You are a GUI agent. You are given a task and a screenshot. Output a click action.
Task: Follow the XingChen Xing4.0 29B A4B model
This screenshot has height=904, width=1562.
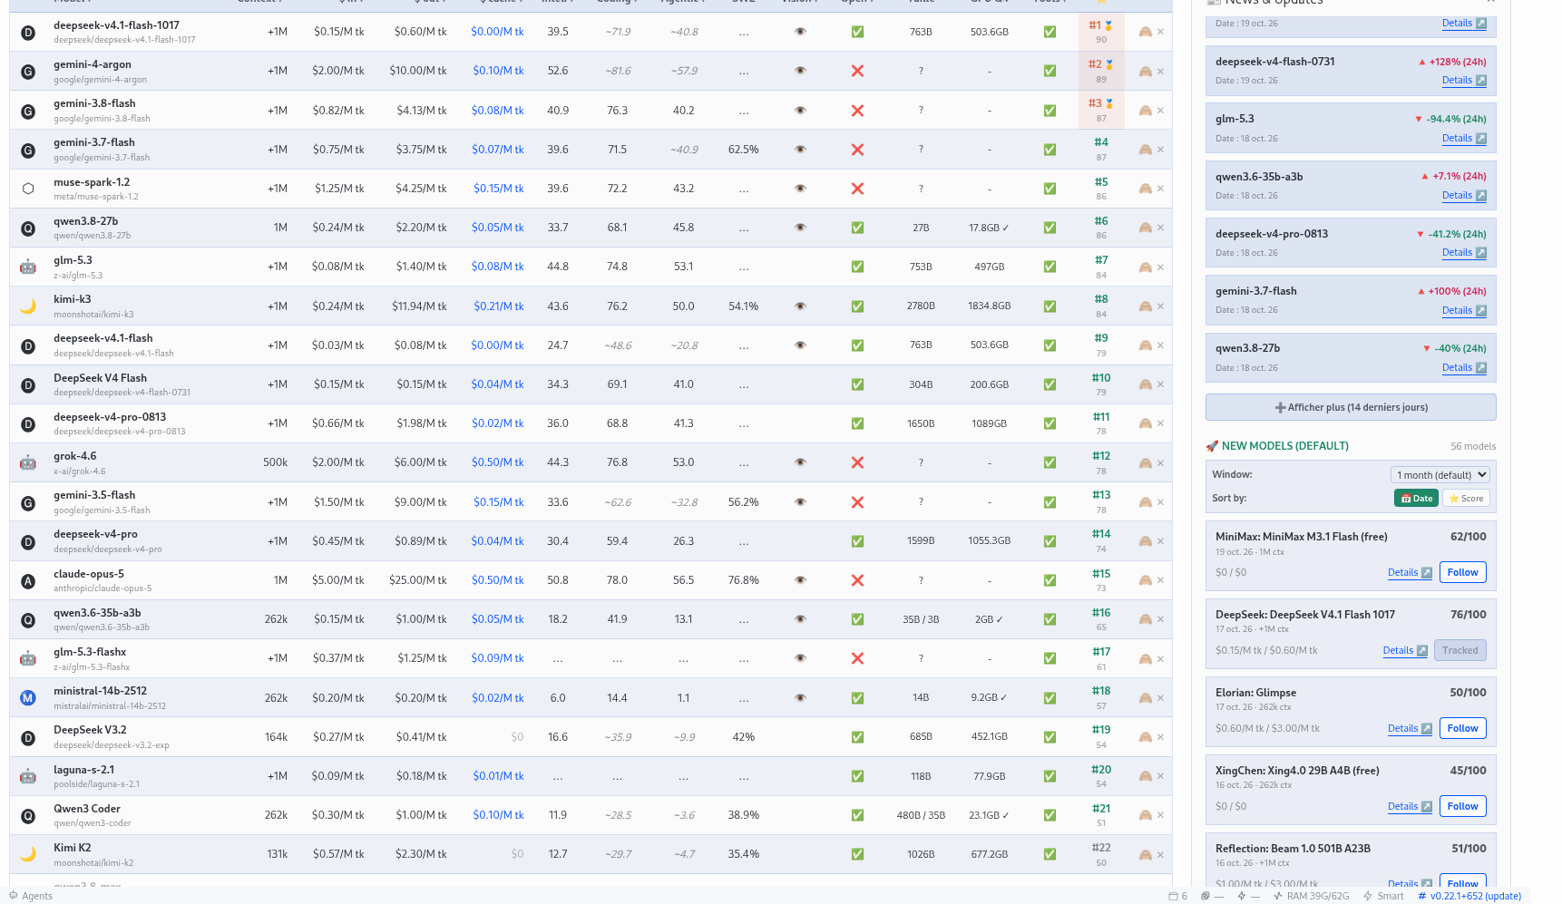coord(1462,806)
